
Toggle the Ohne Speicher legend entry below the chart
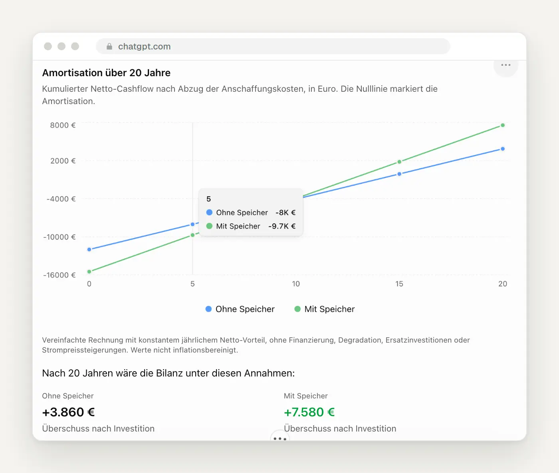240,309
